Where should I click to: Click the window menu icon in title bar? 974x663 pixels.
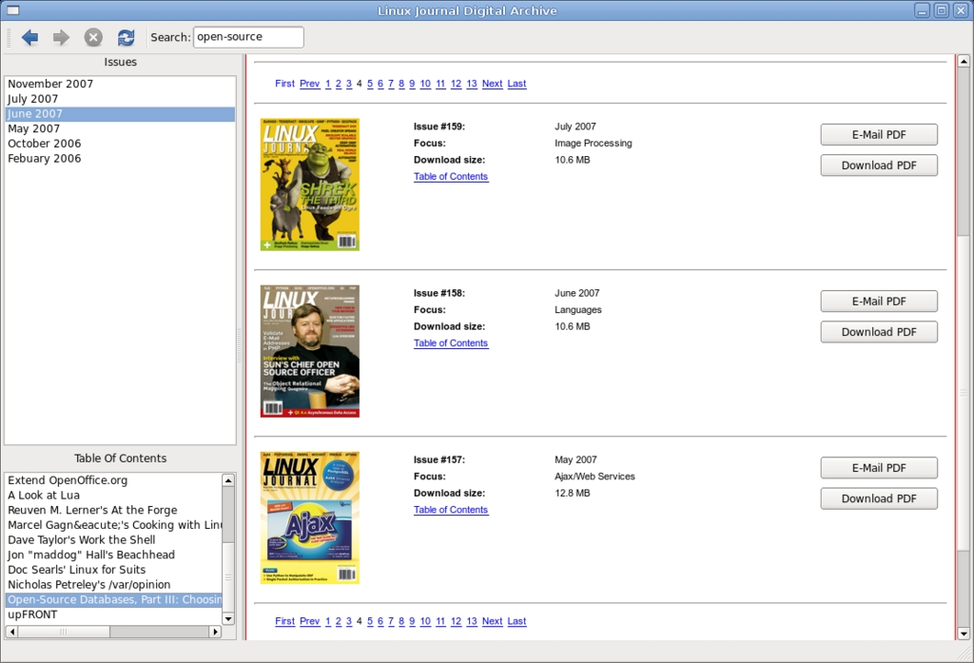pos(13,10)
